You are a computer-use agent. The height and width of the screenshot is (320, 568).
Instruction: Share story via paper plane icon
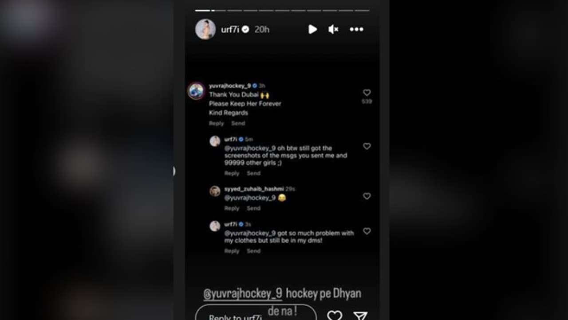coord(360,316)
